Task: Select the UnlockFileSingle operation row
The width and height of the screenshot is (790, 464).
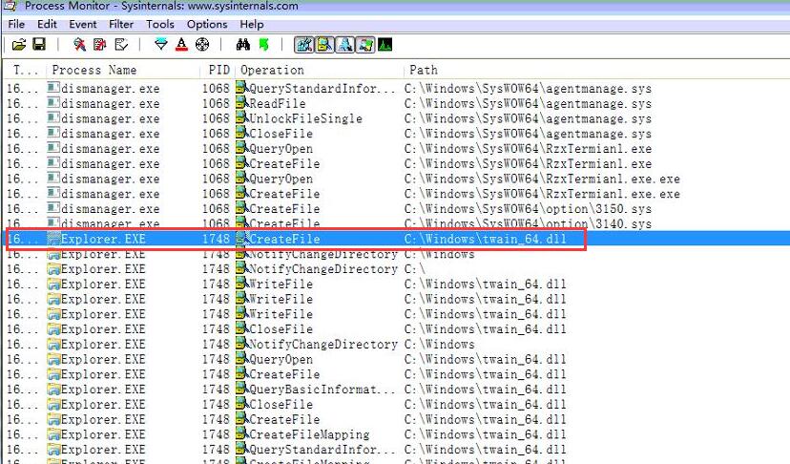Action: (x=396, y=118)
